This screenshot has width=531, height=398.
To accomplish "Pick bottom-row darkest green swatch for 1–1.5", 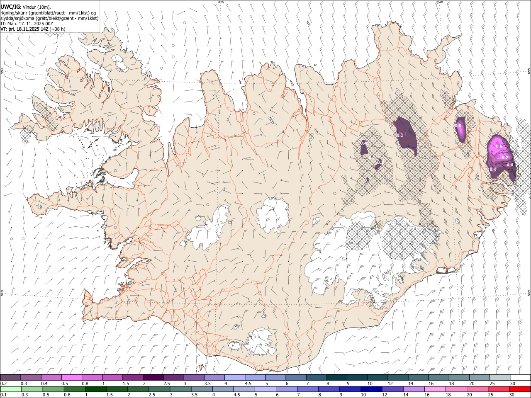I will (96, 389).
